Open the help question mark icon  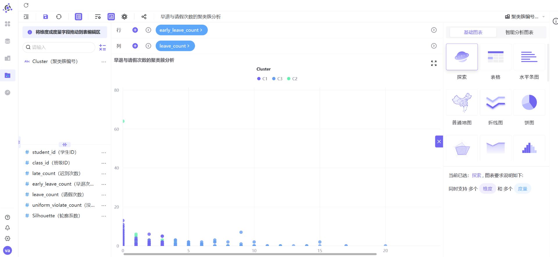8,217
